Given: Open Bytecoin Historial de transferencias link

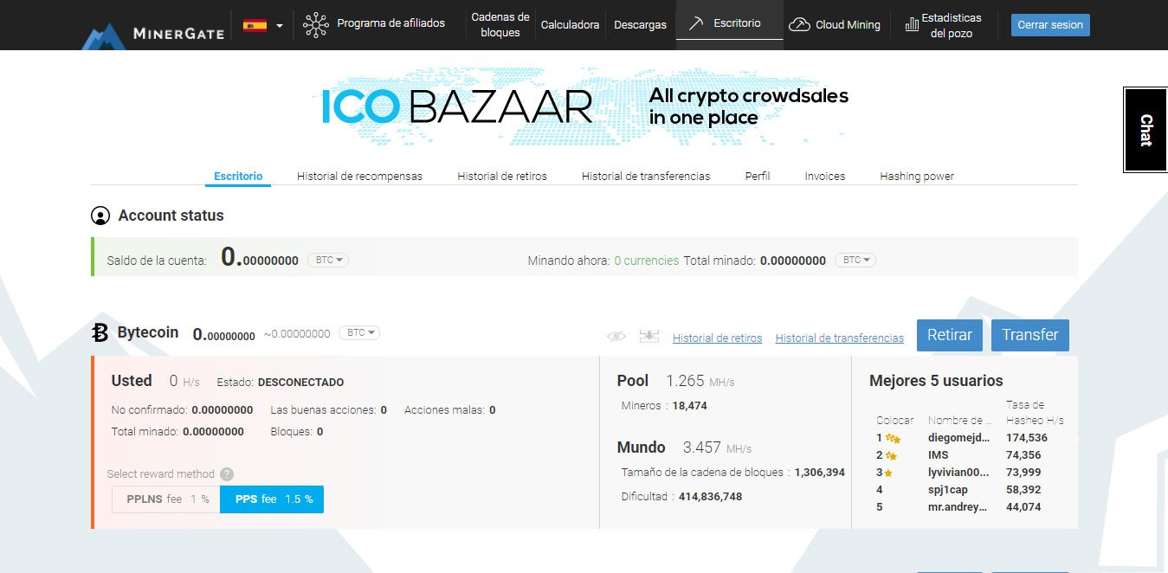Looking at the screenshot, I should (840, 338).
